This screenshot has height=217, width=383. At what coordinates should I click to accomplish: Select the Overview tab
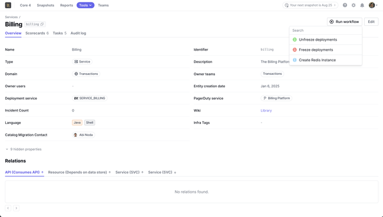[13, 33]
